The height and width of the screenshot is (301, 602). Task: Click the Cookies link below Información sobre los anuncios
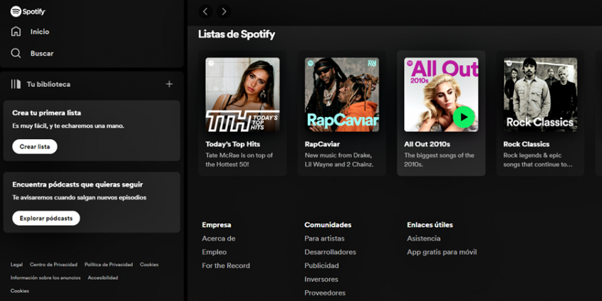tap(19, 291)
